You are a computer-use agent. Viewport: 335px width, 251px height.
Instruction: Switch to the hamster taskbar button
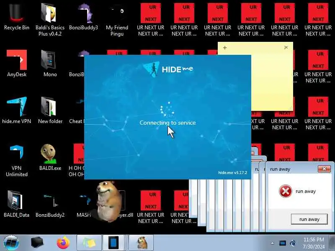[141, 243]
